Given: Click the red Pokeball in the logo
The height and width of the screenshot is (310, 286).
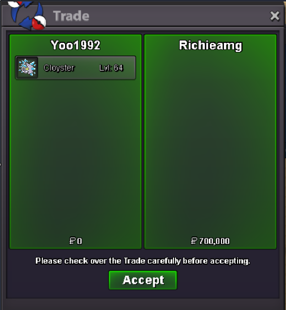Looking at the screenshot, I should (x=39, y=23).
